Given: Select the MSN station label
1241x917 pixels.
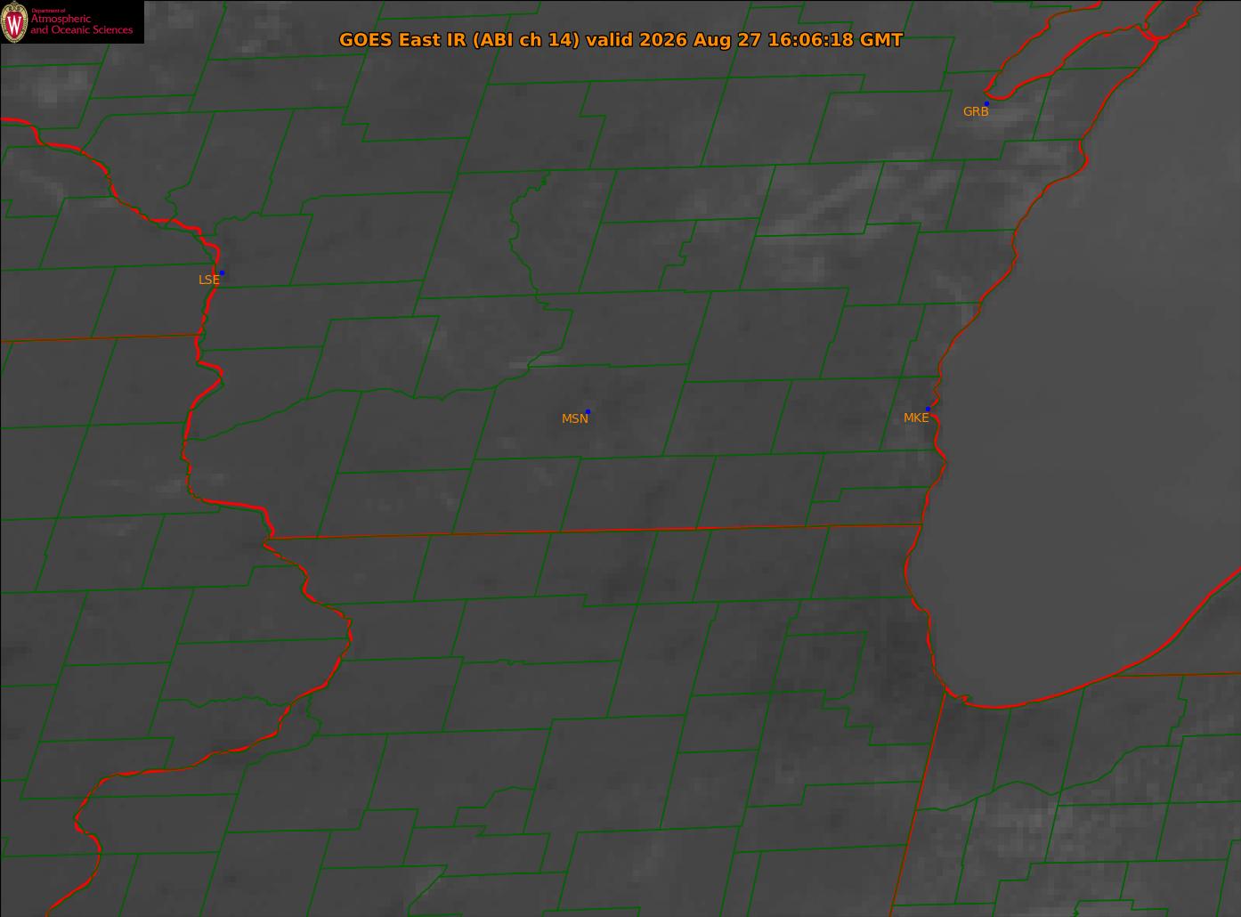Looking at the screenshot, I should (574, 418).
